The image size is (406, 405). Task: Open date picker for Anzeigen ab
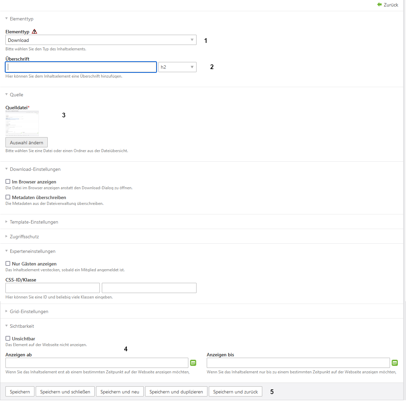click(193, 363)
